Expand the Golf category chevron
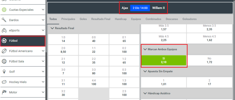Viewport: 235px width, 100px height. [x=43, y=72]
